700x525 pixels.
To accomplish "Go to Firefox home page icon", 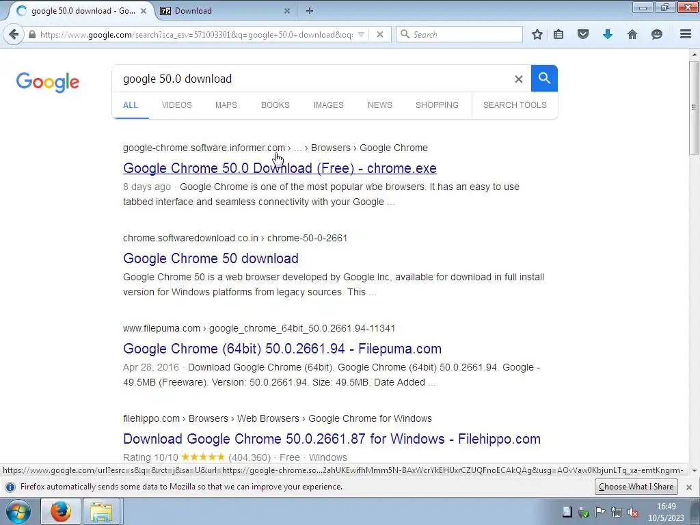I will [x=632, y=34].
